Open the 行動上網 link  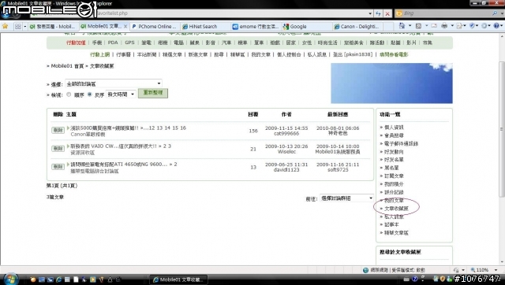coord(100,54)
